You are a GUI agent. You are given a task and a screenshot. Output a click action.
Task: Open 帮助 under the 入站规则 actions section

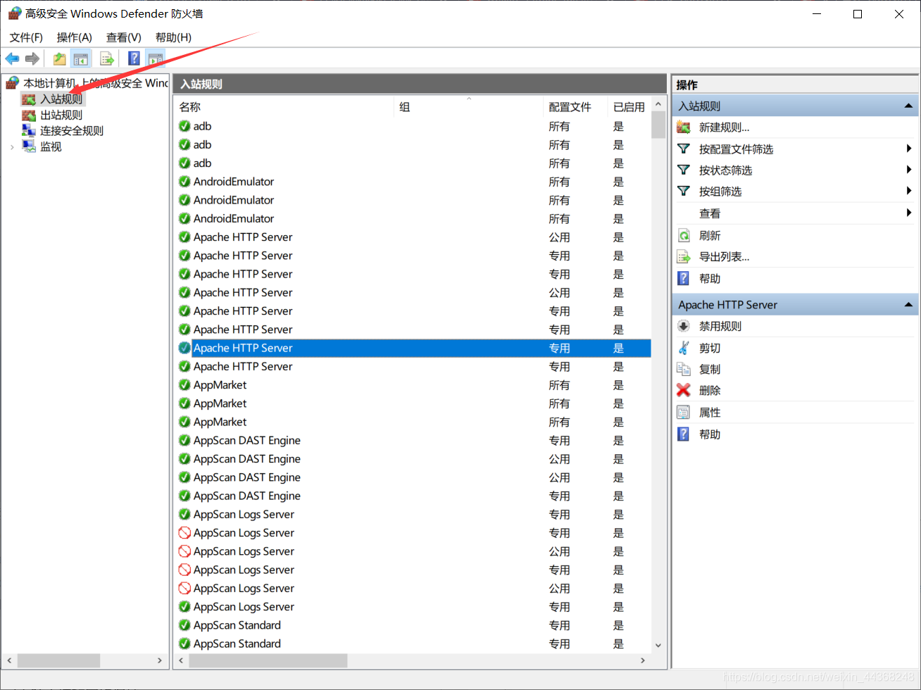710,279
